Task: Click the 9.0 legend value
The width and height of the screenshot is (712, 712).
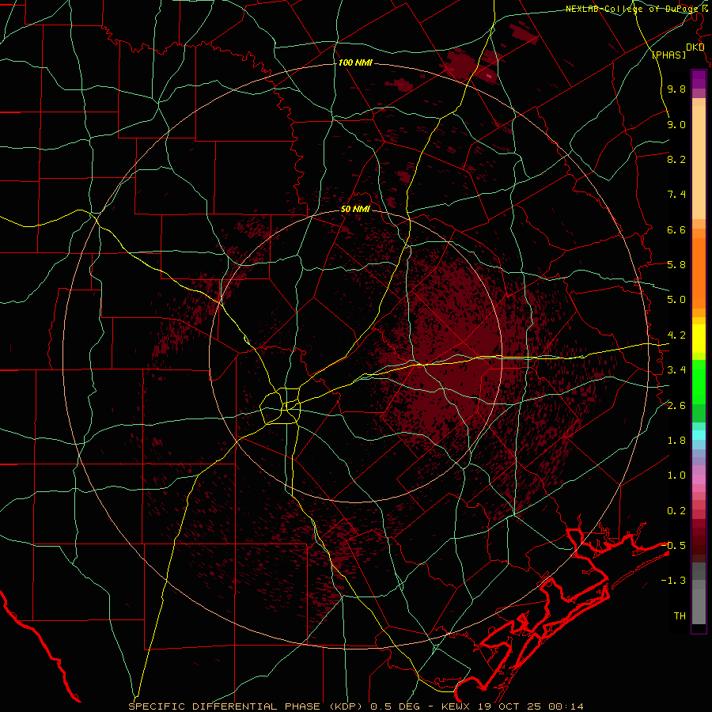Action: click(x=676, y=124)
